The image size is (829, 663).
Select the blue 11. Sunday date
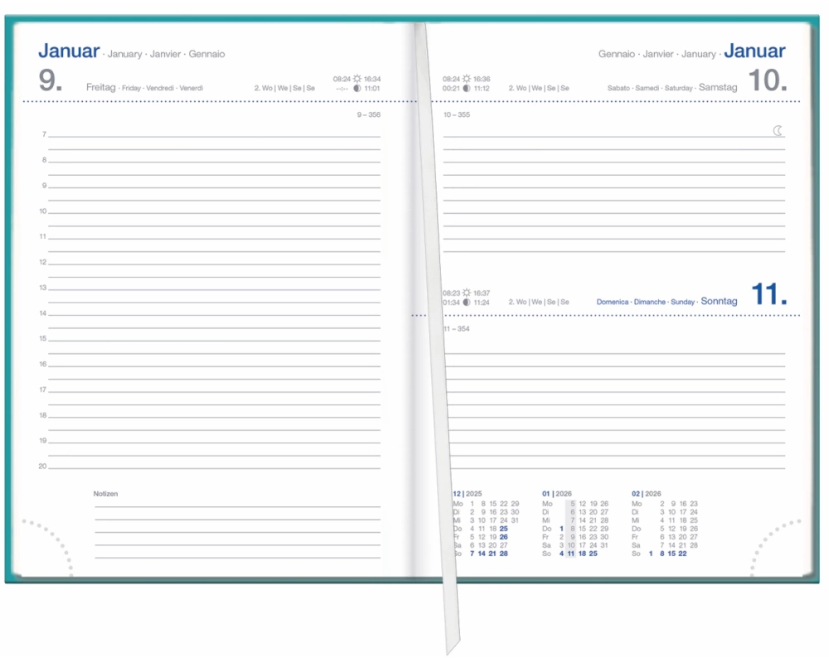(x=768, y=295)
